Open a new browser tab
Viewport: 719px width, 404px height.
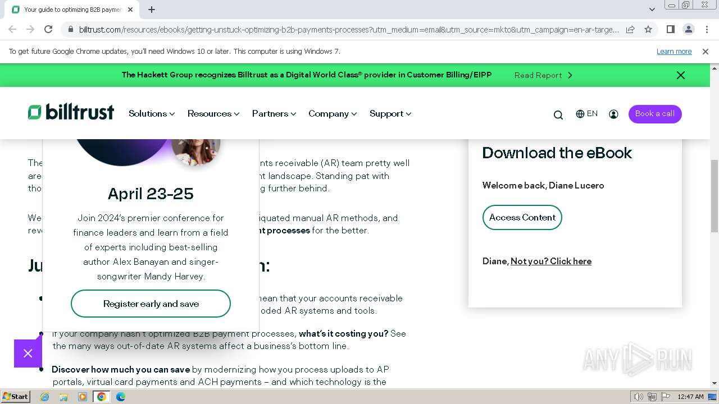pos(152,10)
